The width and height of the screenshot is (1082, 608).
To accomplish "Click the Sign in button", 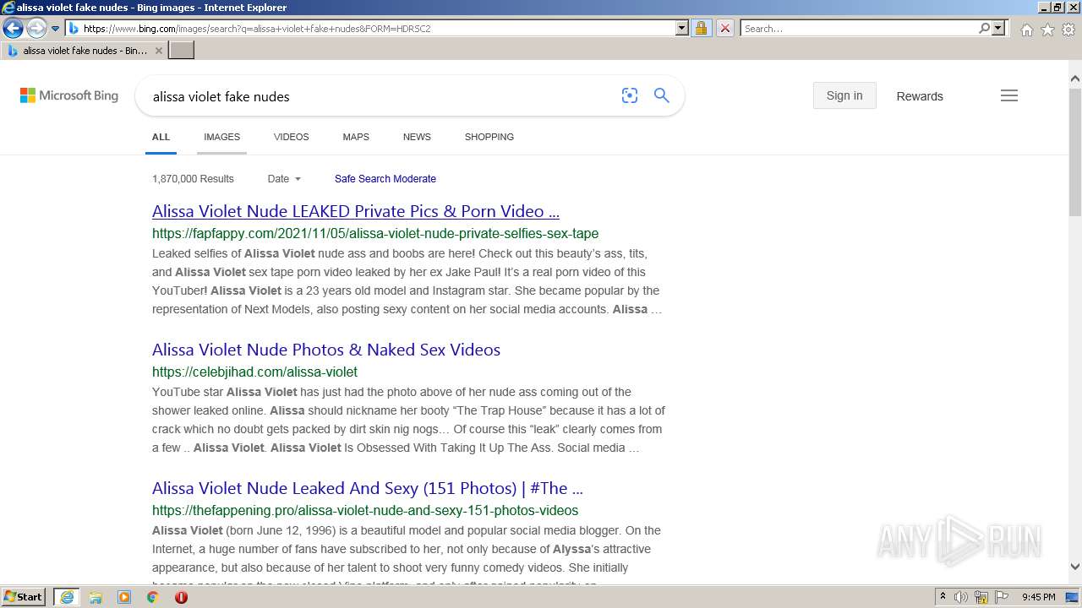I will point(844,95).
